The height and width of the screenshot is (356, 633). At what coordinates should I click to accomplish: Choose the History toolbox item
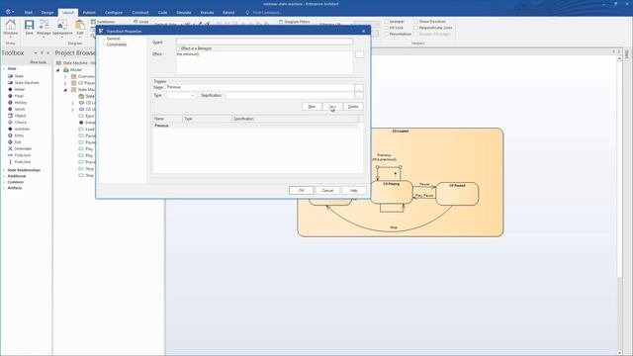click(18, 103)
